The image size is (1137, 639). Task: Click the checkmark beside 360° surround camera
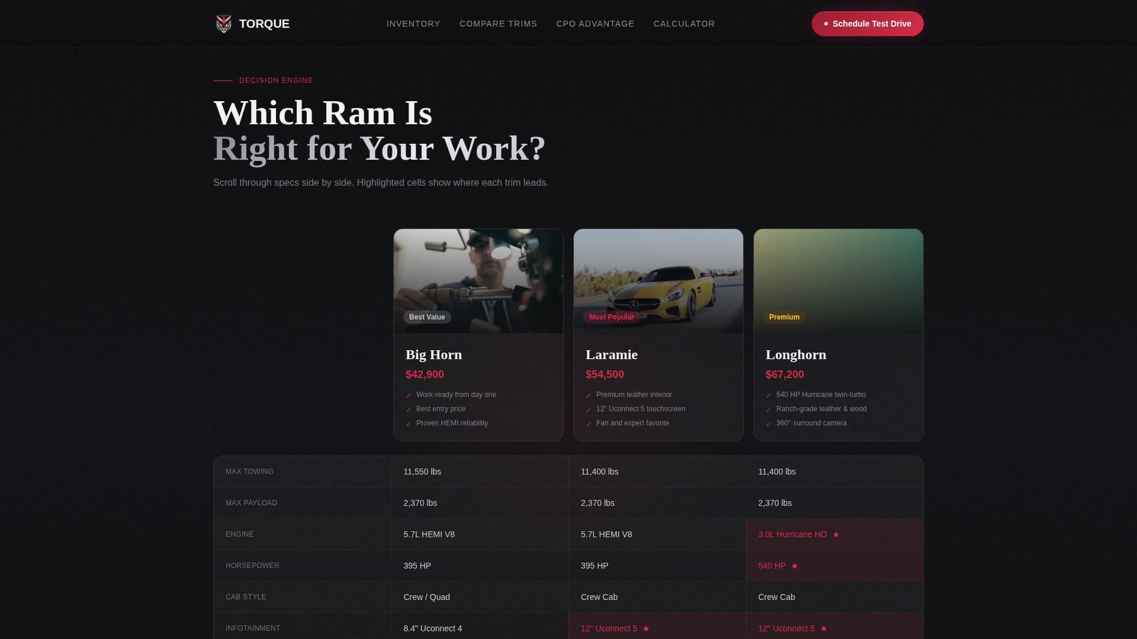click(768, 423)
